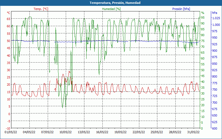Click the blue '600' pressure axis value
Image resolution: width=222 pixels, height=139 pixels.
click(x=215, y=128)
